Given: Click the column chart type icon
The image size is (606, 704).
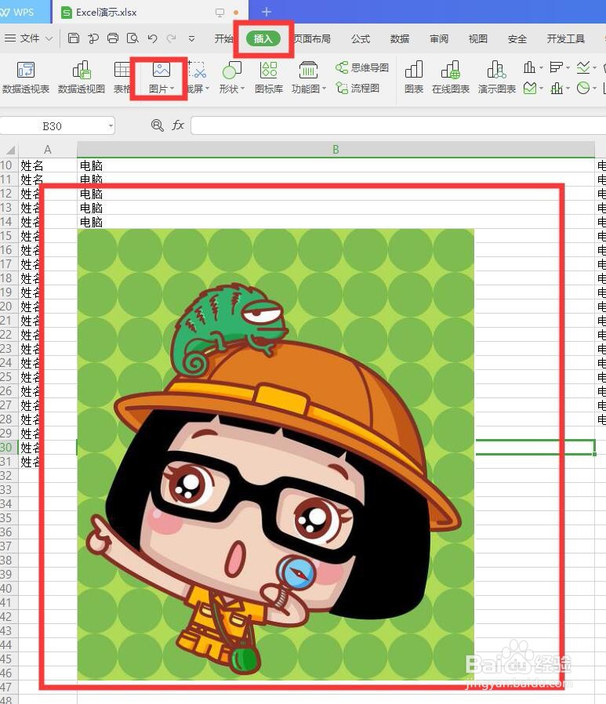Looking at the screenshot, I should (529, 67).
